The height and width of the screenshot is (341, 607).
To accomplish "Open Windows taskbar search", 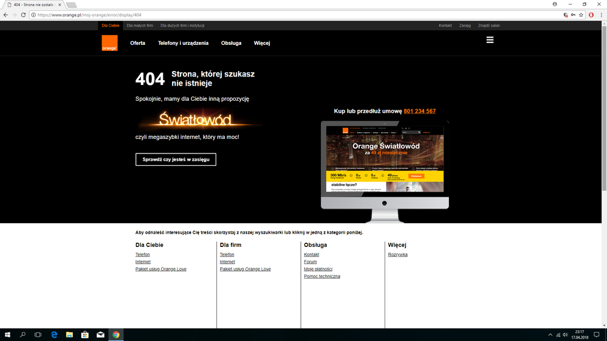I will coord(22,335).
